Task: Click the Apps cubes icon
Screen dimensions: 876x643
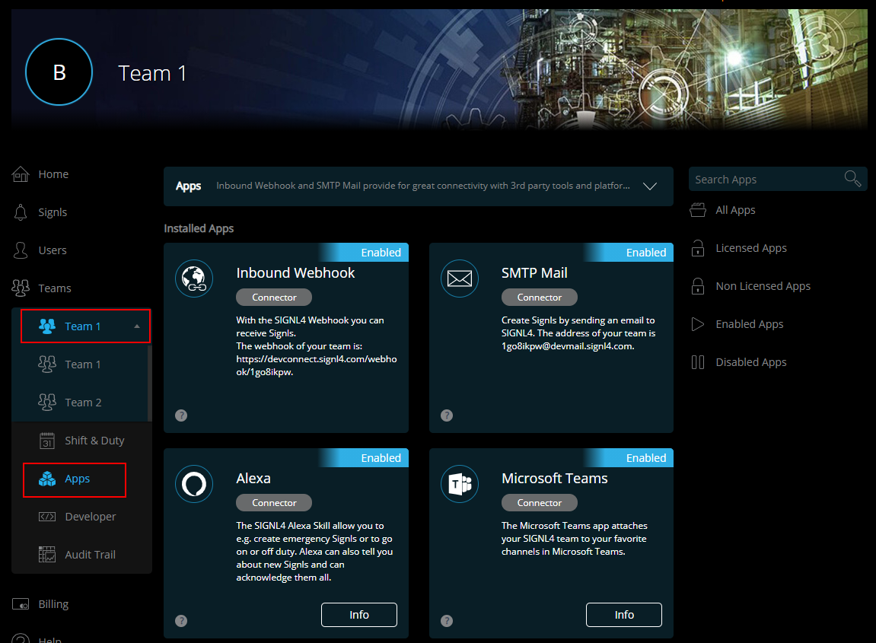Action: coord(47,479)
